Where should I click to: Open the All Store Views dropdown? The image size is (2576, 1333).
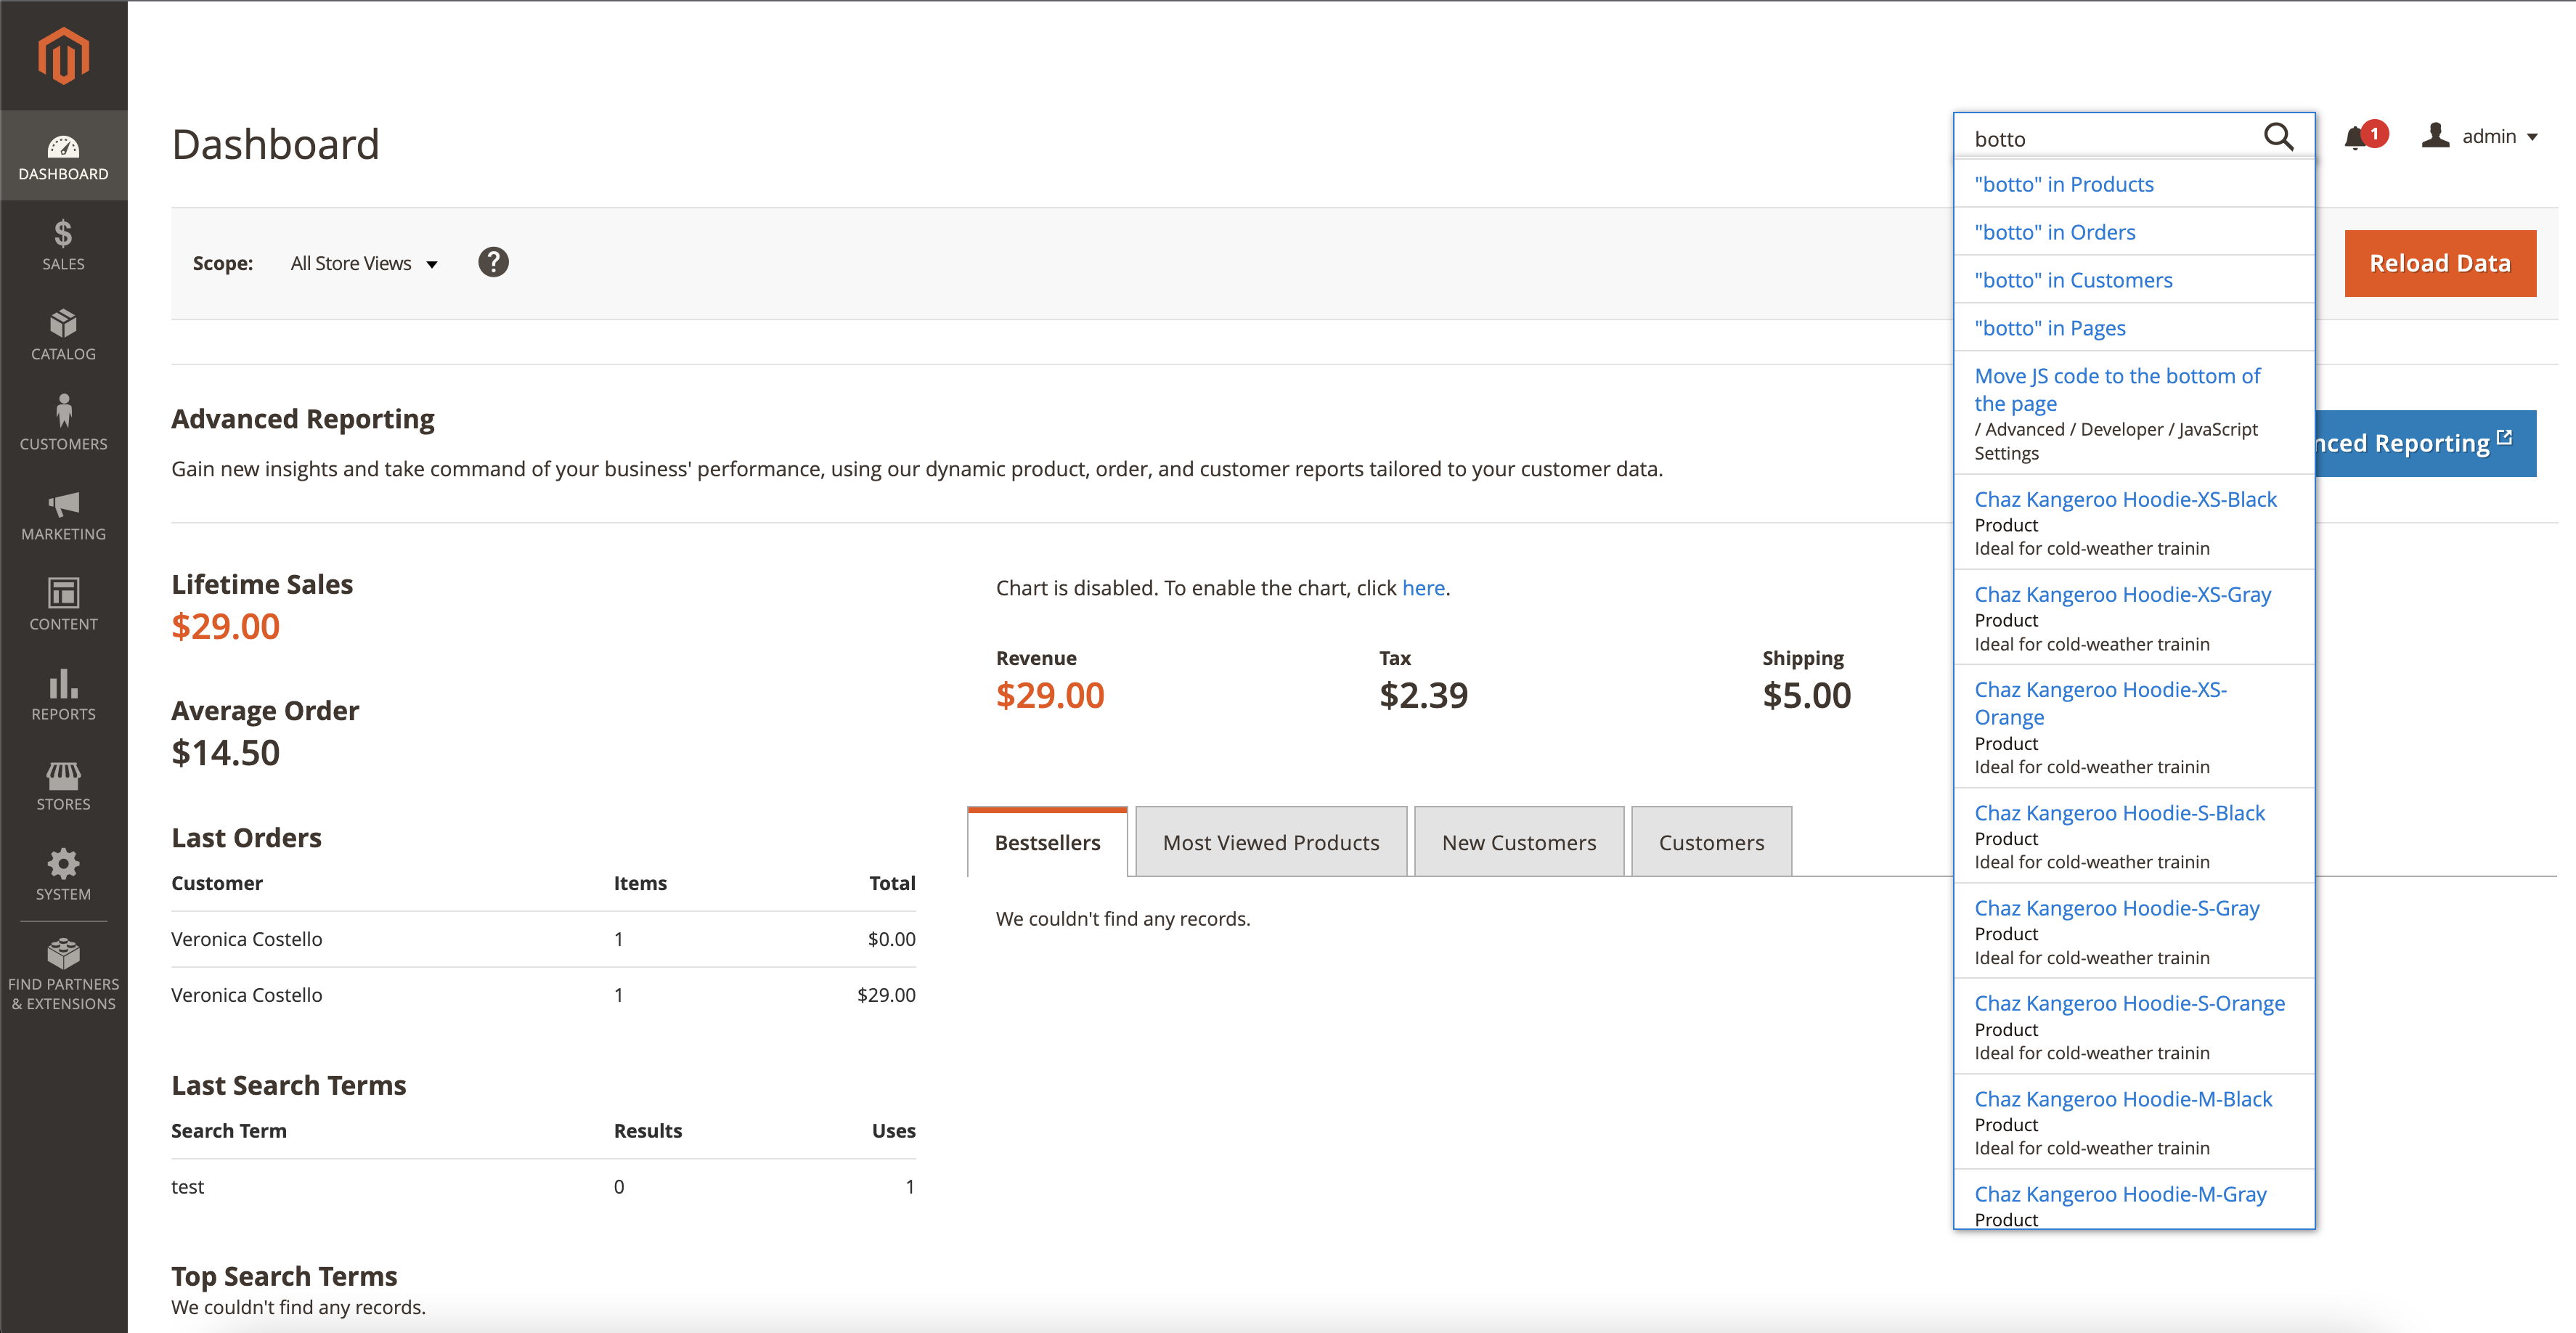[x=364, y=263]
